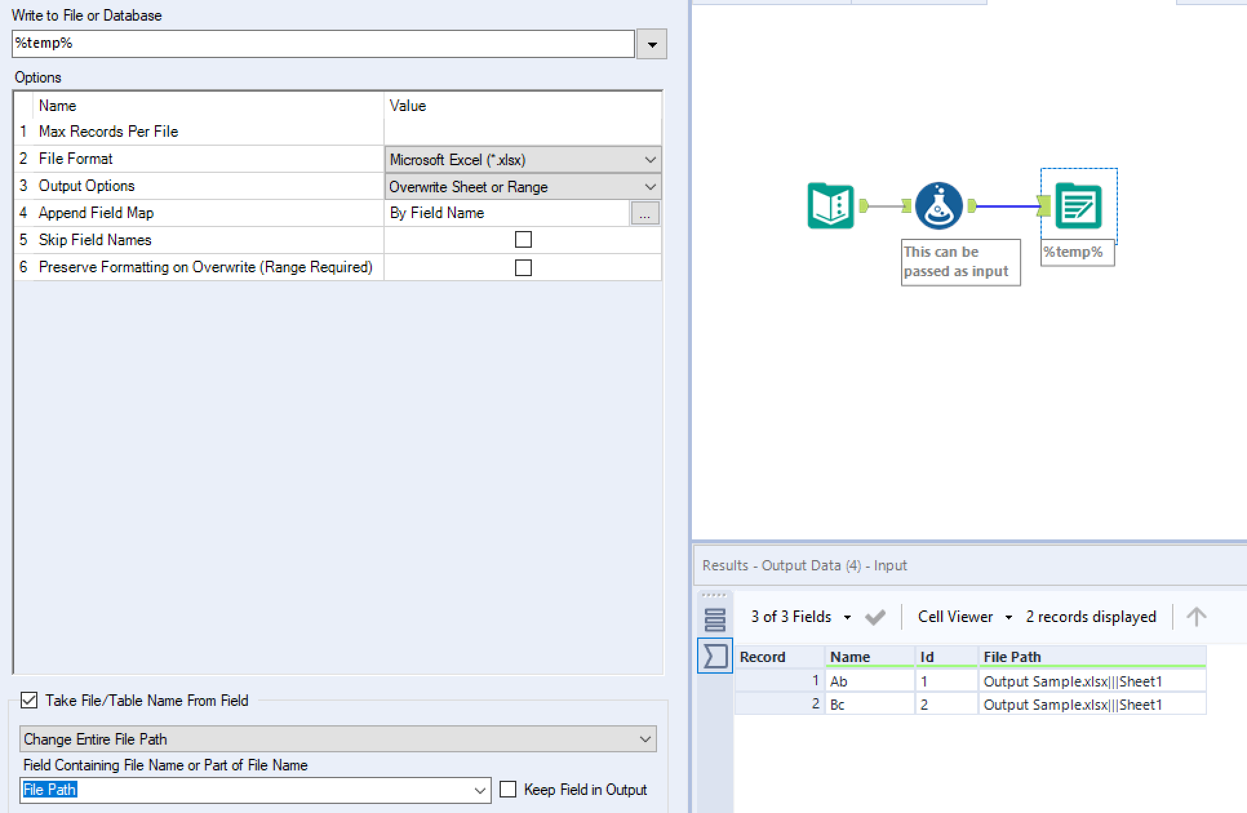The height and width of the screenshot is (813, 1247).
Task: Enable Skip Field Names checkbox
Action: (x=523, y=240)
